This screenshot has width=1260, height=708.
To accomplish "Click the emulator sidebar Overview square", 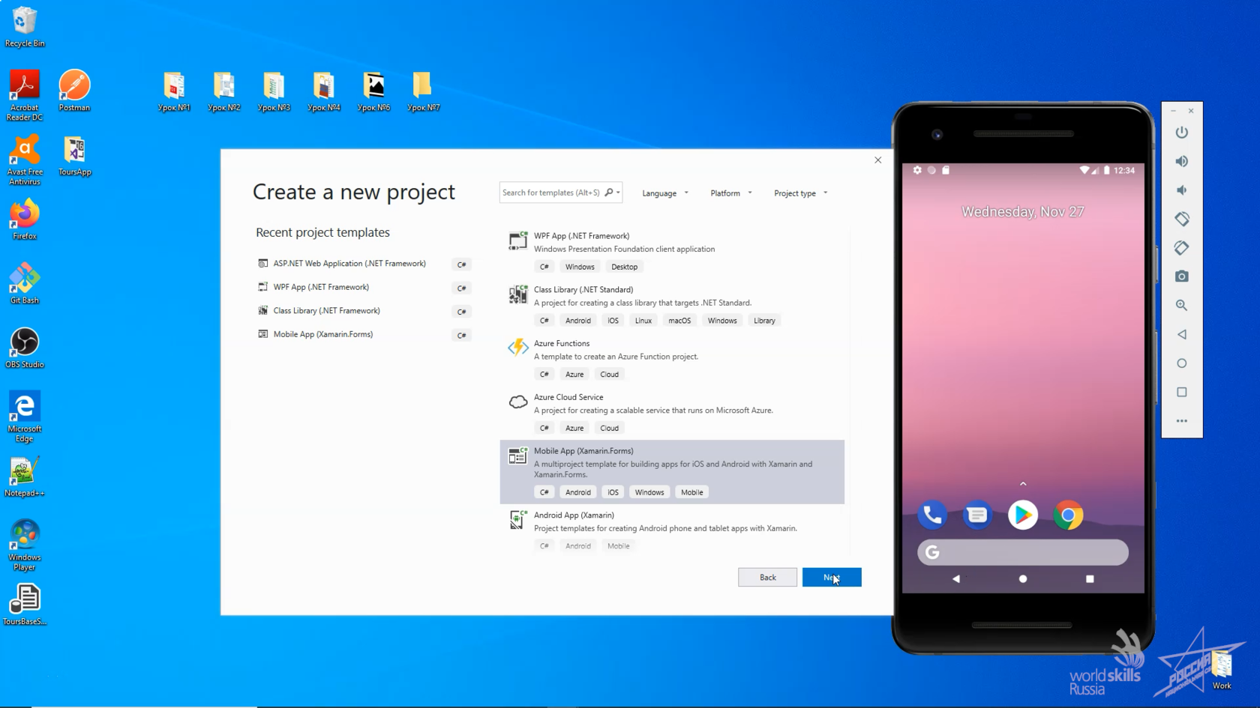I will tap(1181, 392).
